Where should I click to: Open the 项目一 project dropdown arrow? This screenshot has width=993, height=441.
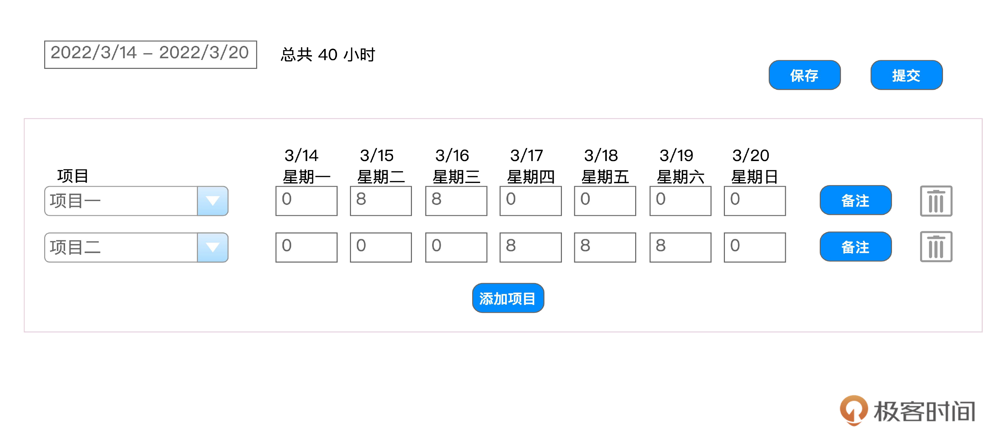pos(212,201)
